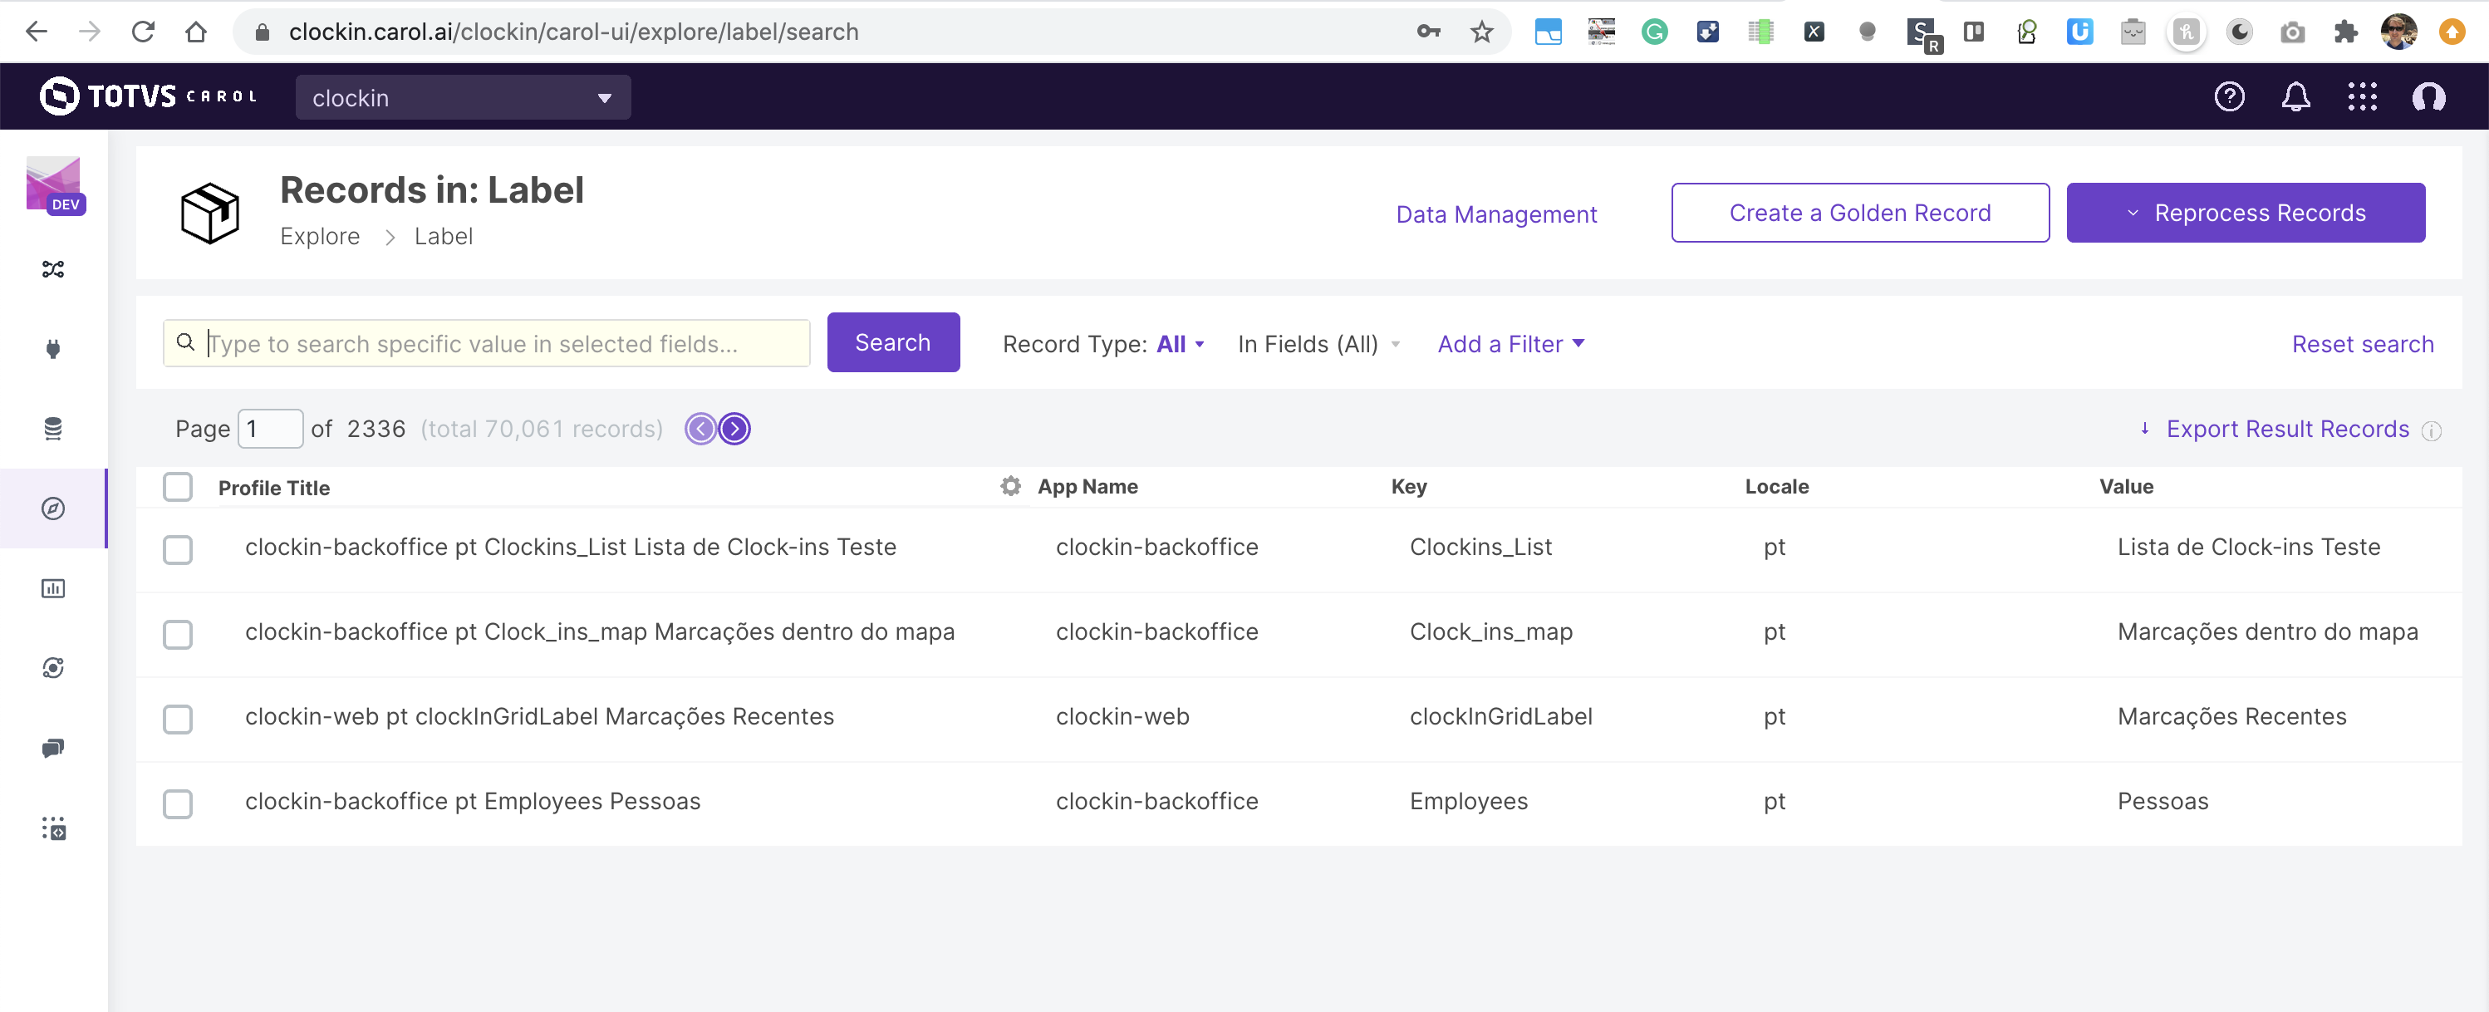The height and width of the screenshot is (1012, 2489).
Task: Open Data Management link
Action: pos(1495,214)
